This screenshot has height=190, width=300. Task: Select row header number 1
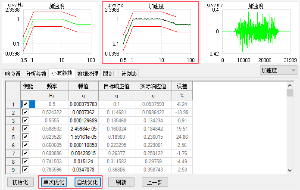point(13,104)
